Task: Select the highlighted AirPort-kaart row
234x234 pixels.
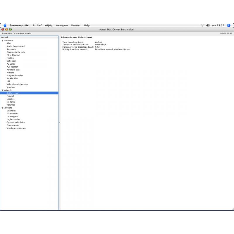Action: 29,93
